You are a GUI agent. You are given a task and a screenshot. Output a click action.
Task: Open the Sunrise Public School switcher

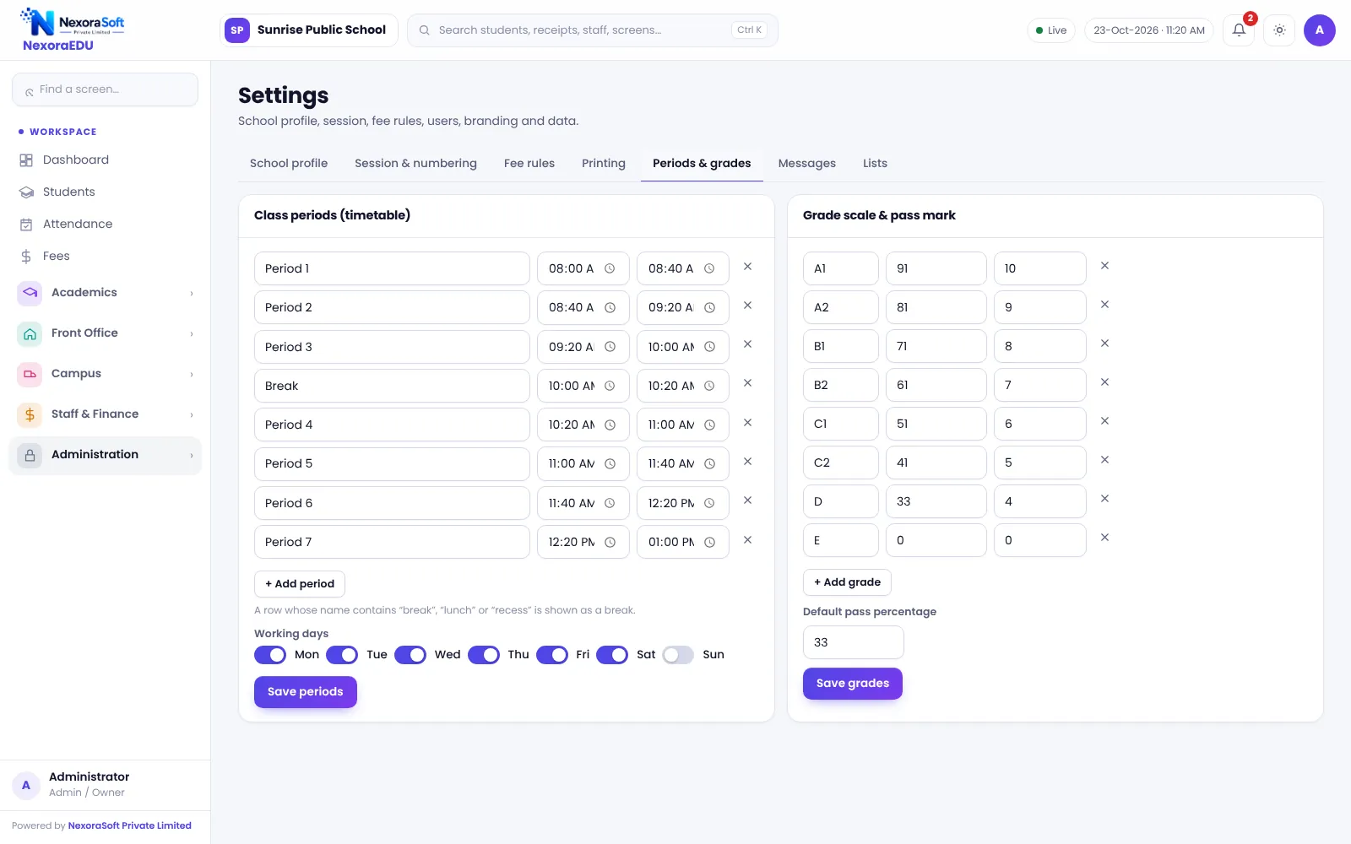click(x=308, y=30)
